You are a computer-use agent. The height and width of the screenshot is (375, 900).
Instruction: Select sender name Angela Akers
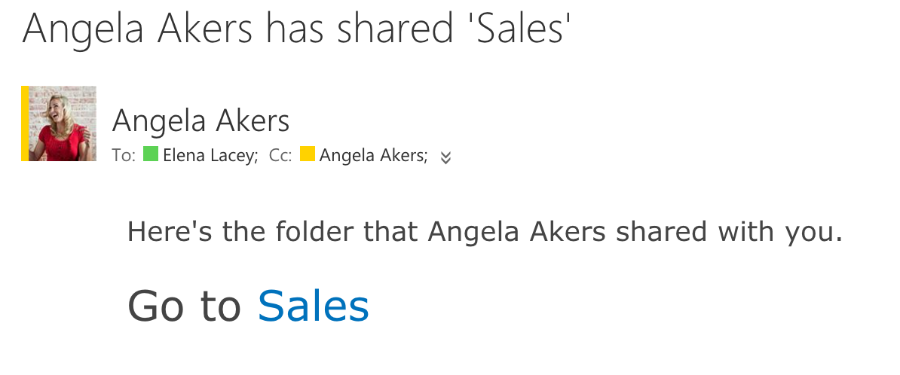(x=201, y=120)
